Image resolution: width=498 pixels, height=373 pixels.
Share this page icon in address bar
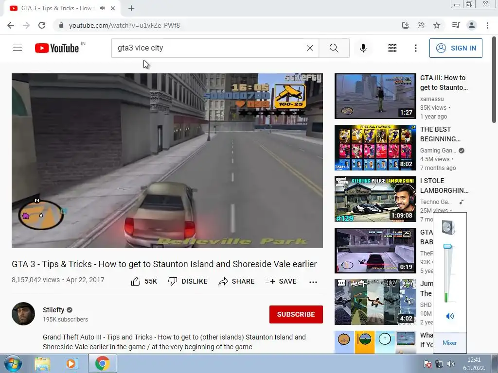[x=421, y=25]
